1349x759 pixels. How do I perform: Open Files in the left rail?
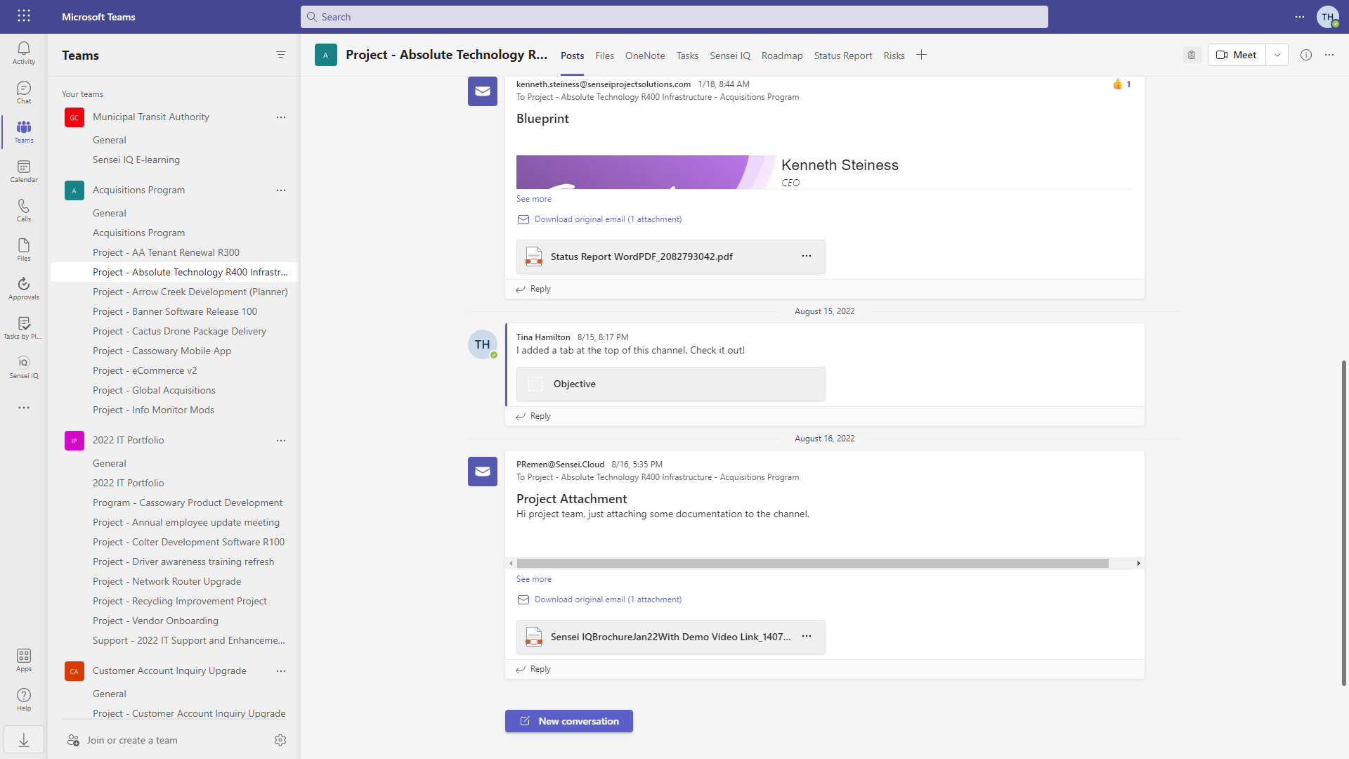pyautogui.click(x=24, y=250)
